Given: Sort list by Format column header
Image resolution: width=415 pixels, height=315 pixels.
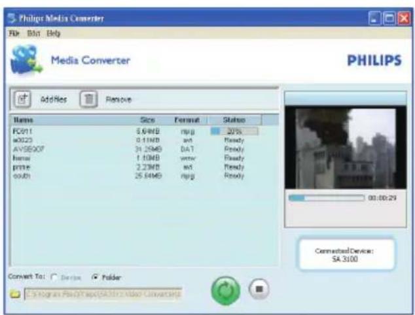Looking at the screenshot, I should [x=187, y=120].
